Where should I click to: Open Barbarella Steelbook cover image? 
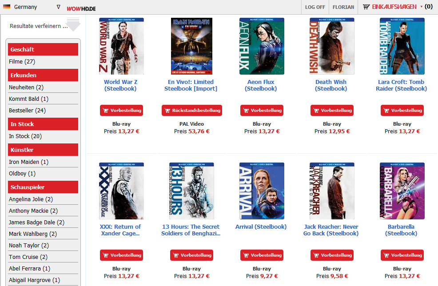point(402,191)
